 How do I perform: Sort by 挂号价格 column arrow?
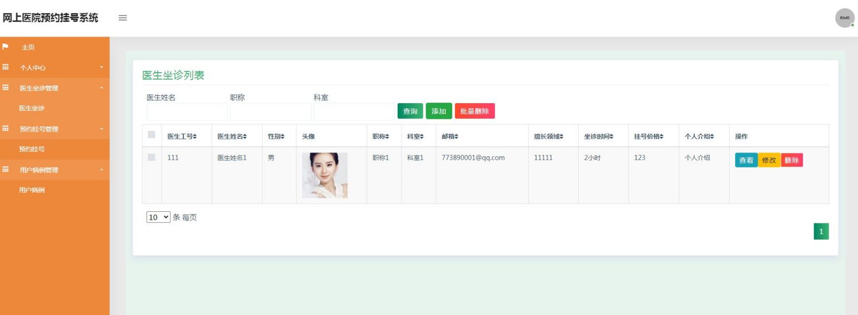click(661, 136)
